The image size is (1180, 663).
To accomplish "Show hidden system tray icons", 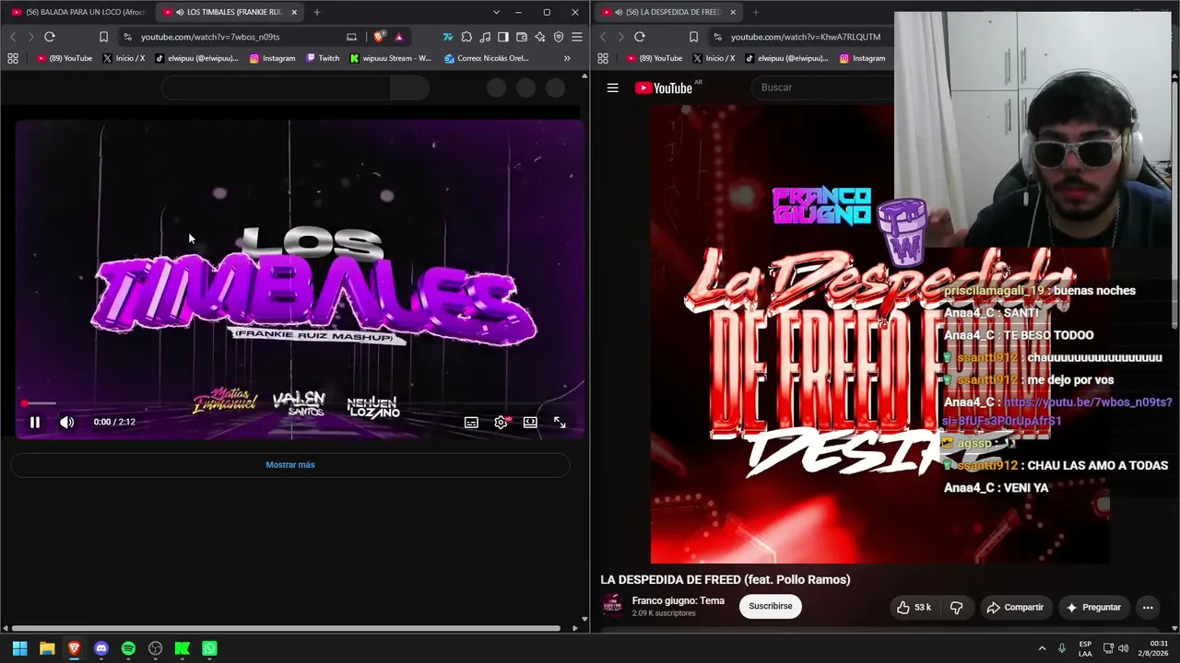I will 1042,648.
